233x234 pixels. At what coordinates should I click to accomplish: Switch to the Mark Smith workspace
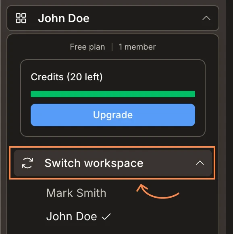[76, 193]
